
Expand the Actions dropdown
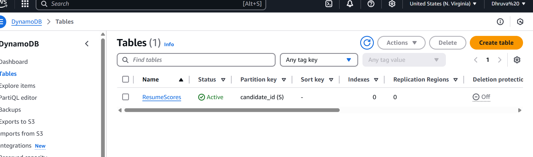tap(401, 43)
